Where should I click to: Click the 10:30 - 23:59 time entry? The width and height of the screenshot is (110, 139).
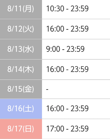pos(67,9)
